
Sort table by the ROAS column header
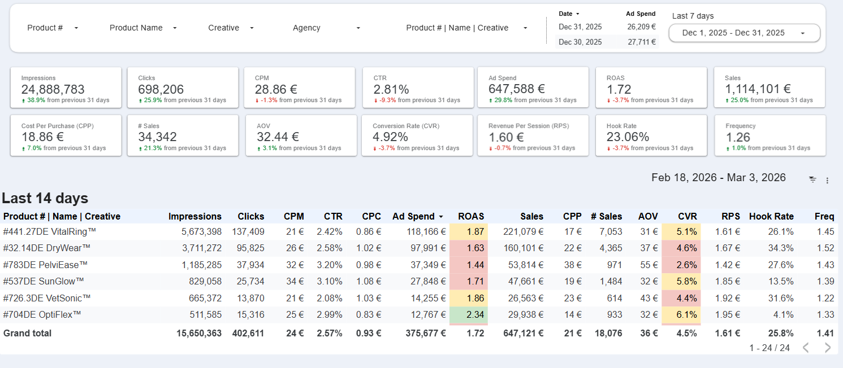[470, 216]
